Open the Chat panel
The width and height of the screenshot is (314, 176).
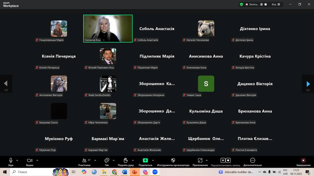coord(107,161)
